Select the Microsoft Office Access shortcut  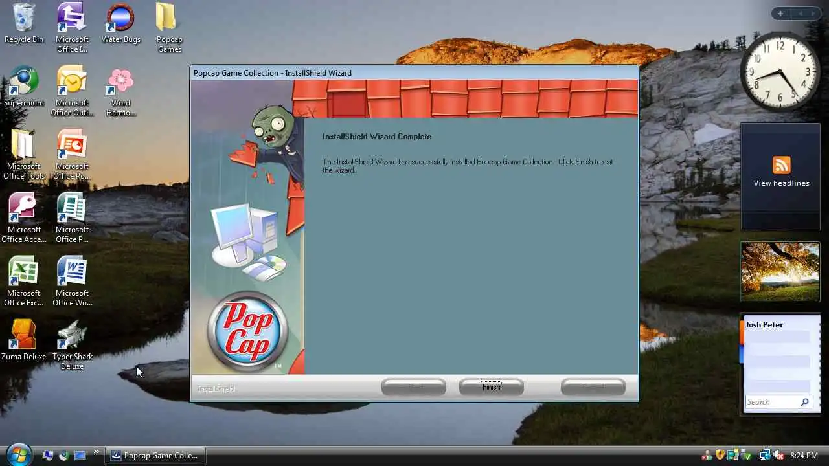(24, 217)
